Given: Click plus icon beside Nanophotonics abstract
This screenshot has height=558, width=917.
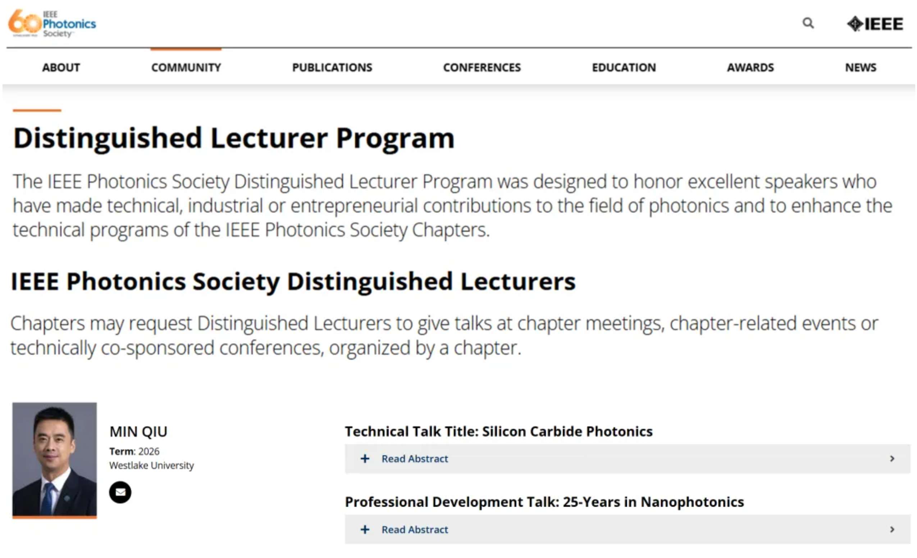Looking at the screenshot, I should click(x=365, y=529).
